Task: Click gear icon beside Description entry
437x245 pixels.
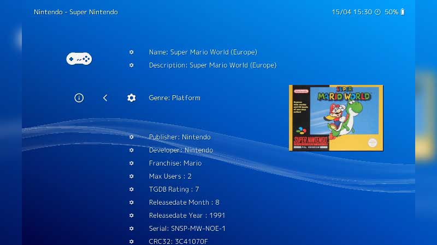Action: [x=131, y=65]
